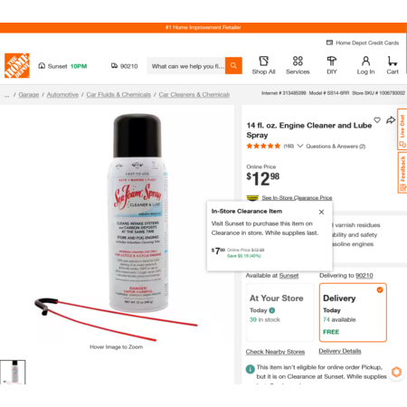Click the Log In person icon
The height and width of the screenshot is (407, 407).
click(x=365, y=62)
